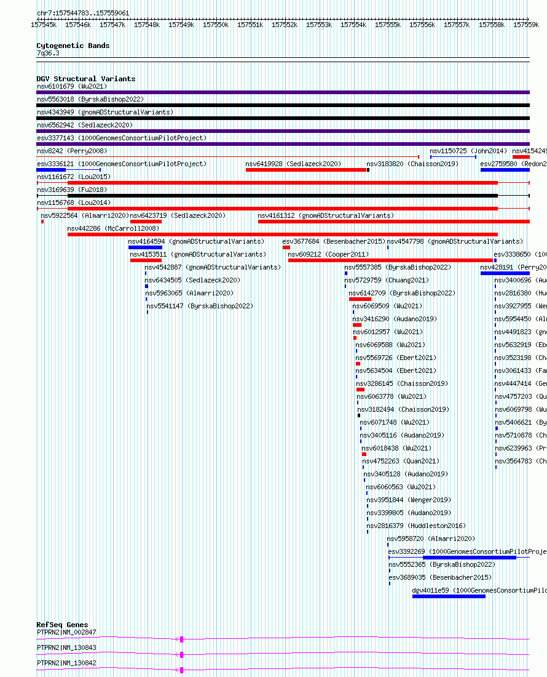Select nsv2816379 (Huddleston2016) label
Image resolution: width=547 pixels, height=677 pixels.
[x=416, y=527]
